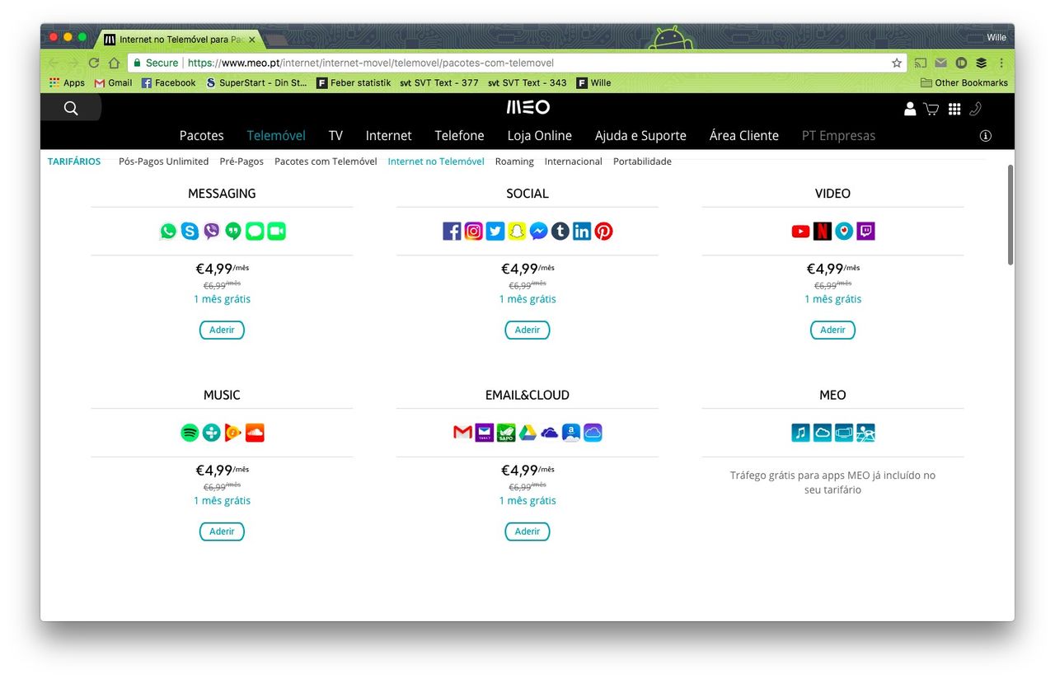Open the Internet menu item
Image resolution: width=1055 pixels, height=679 pixels.
tap(389, 136)
